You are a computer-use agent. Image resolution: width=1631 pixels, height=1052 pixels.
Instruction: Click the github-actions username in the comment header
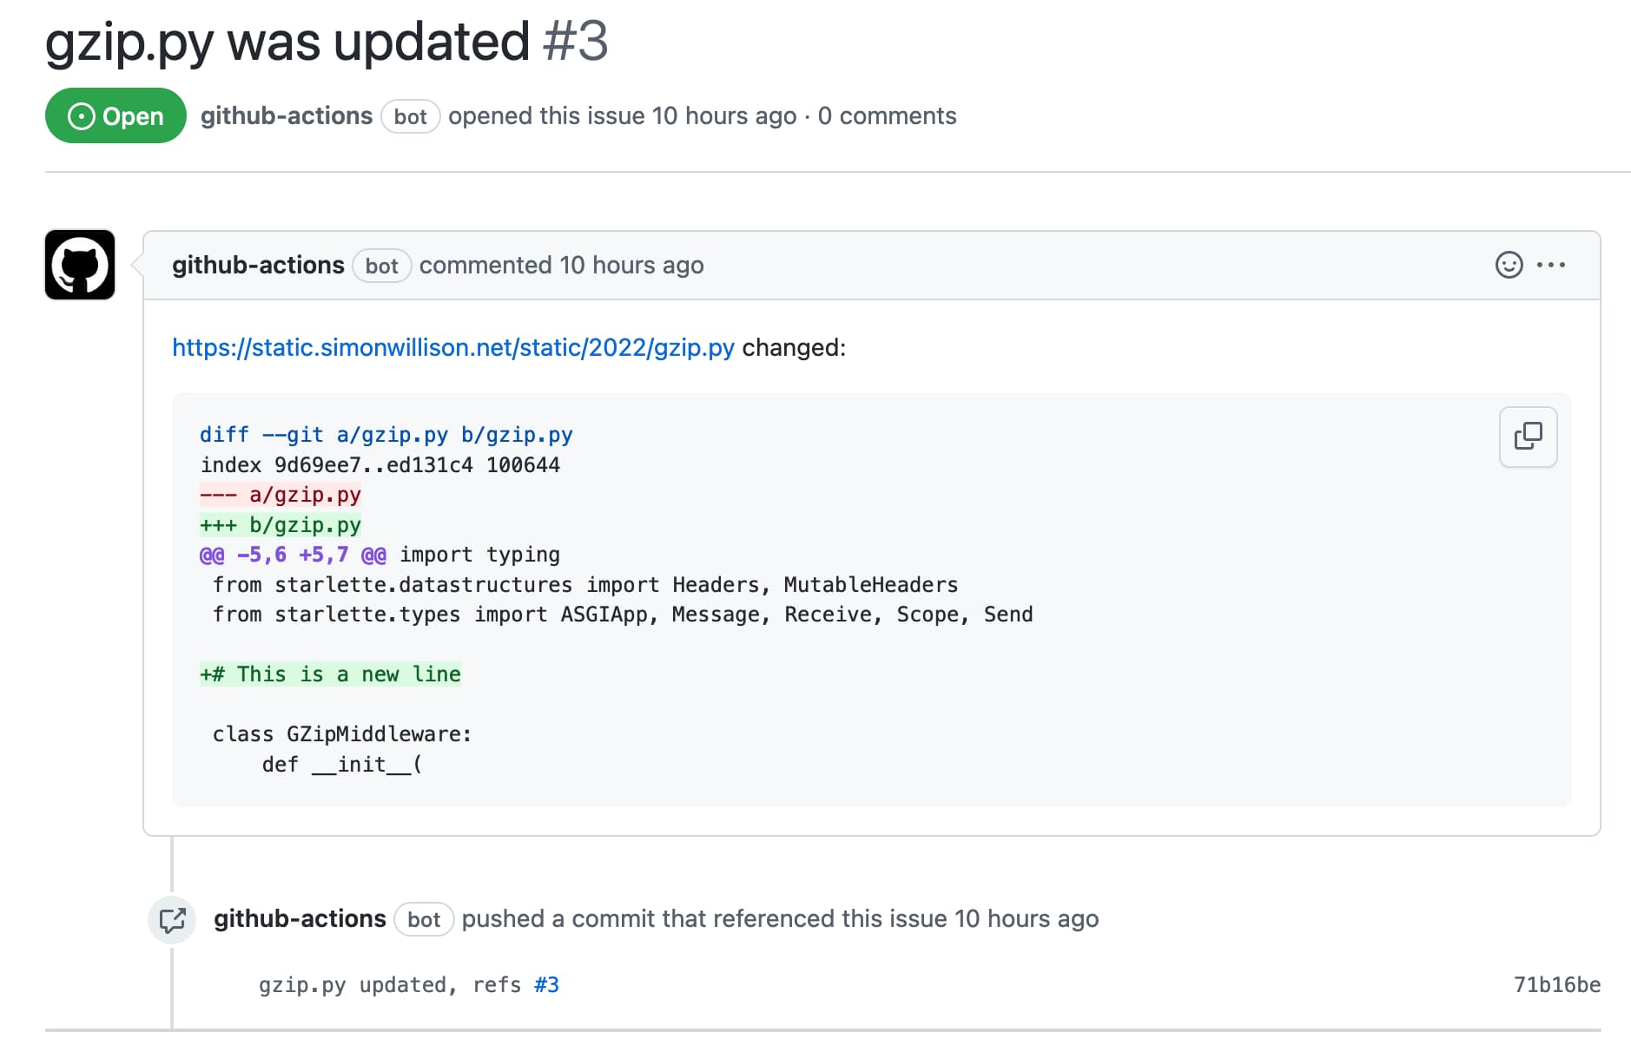click(258, 265)
